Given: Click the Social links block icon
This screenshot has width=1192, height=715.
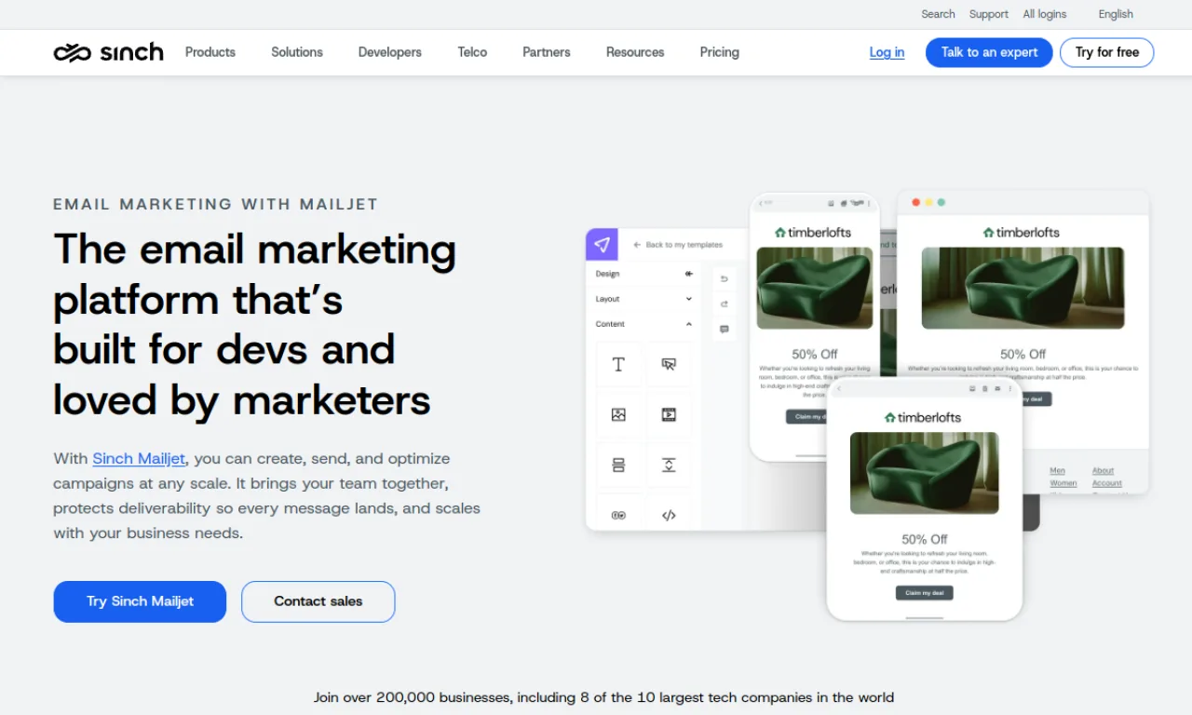Looking at the screenshot, I should click(618, 515).
